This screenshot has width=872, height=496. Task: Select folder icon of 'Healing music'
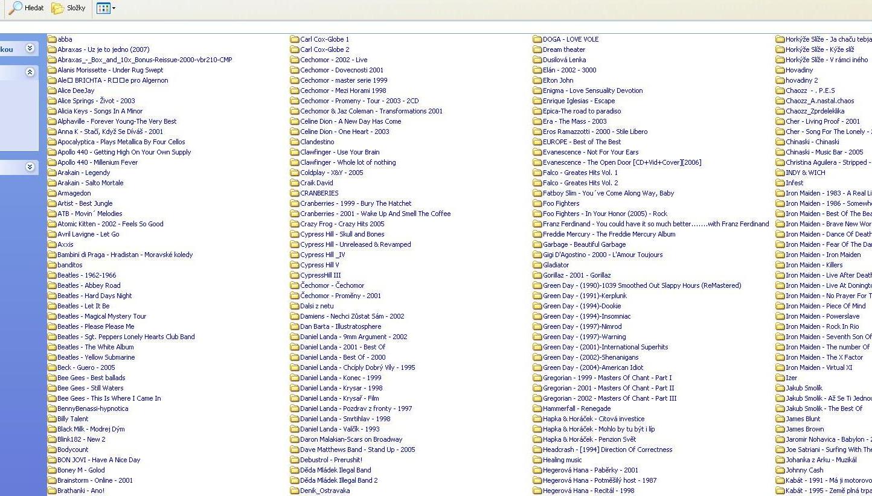537,460
